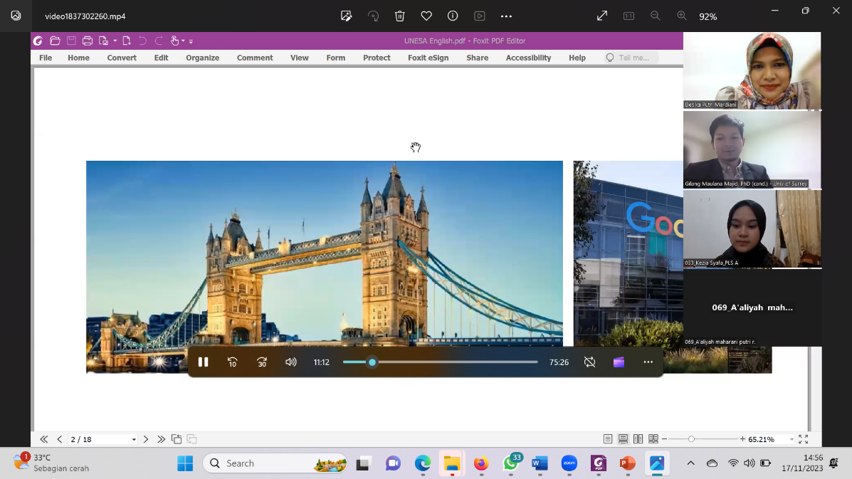Enter Foxit full screen mode icon
The height and width of the screenshot is (479, 852).
tap(803, 439)
